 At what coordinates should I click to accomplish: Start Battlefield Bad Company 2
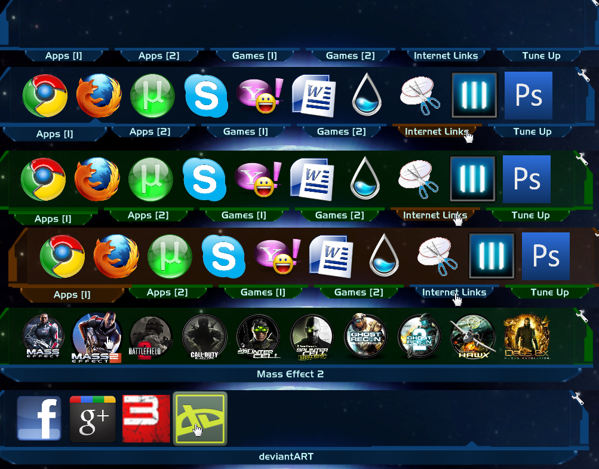[150, 337]
